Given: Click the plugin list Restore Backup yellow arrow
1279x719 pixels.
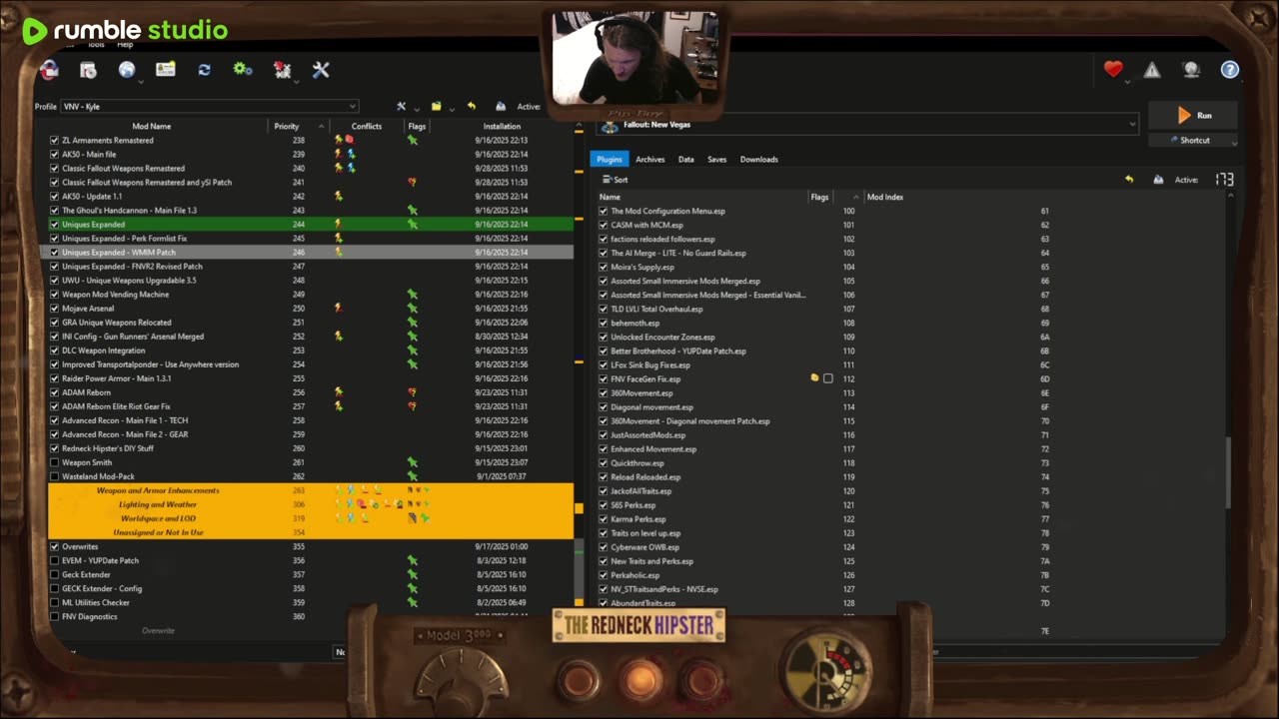Looking at the screenshot, I should click(1129, 180).
